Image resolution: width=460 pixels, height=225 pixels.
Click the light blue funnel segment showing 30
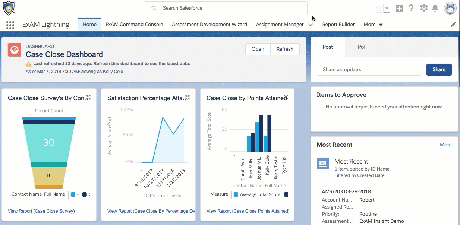coord(49,142)
